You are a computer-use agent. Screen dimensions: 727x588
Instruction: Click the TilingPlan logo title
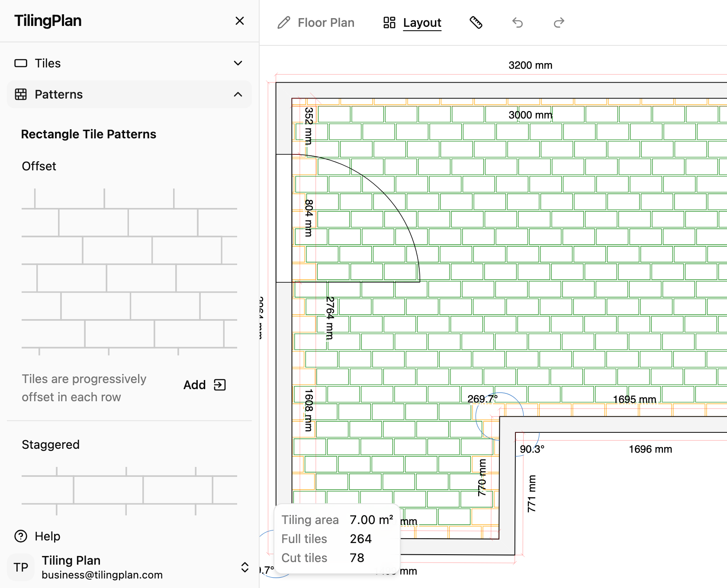click(x=48, y=21)
